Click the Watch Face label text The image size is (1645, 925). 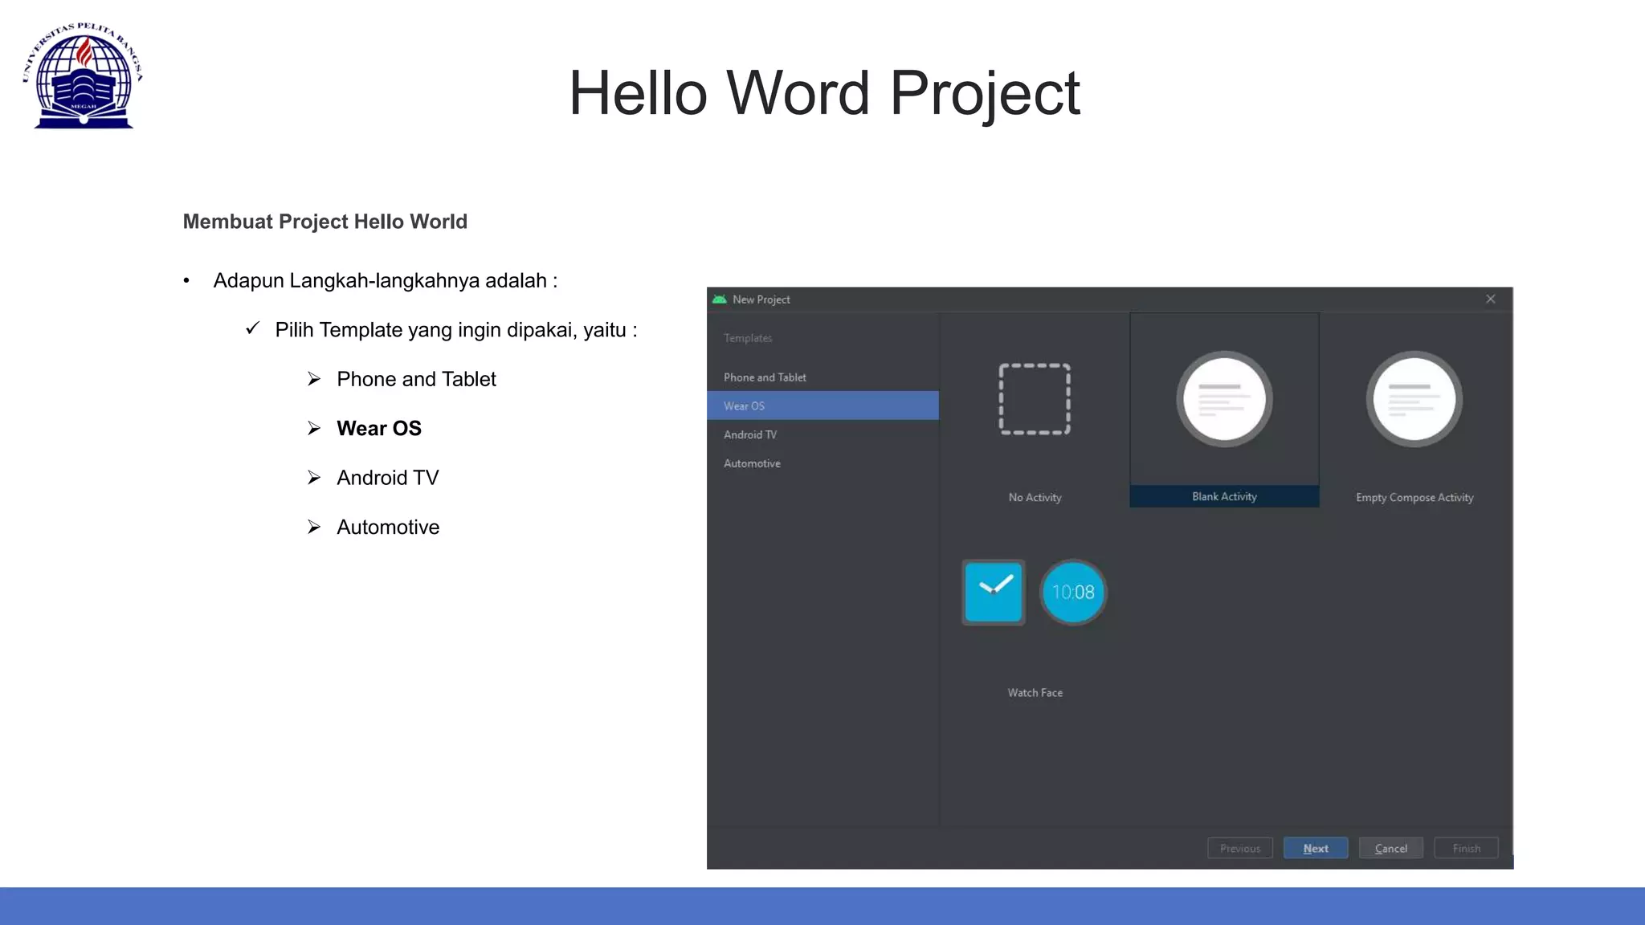pyautogui.click(x=1035, y=692)
